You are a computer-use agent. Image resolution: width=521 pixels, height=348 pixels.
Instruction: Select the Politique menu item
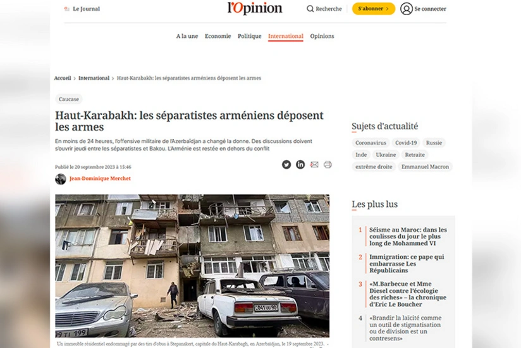pos(250,36)
